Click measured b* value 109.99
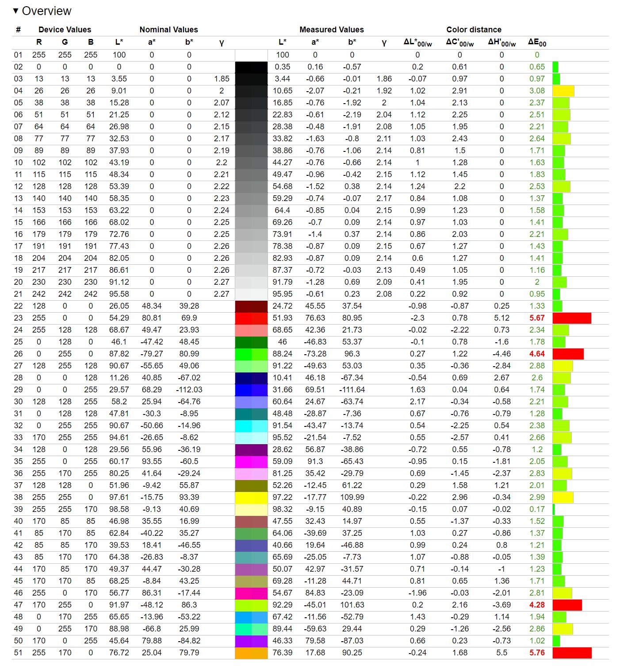 (352, 497)
